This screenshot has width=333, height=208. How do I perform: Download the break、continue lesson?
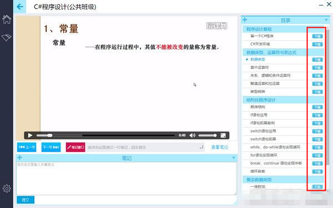[x=317, y=164]
